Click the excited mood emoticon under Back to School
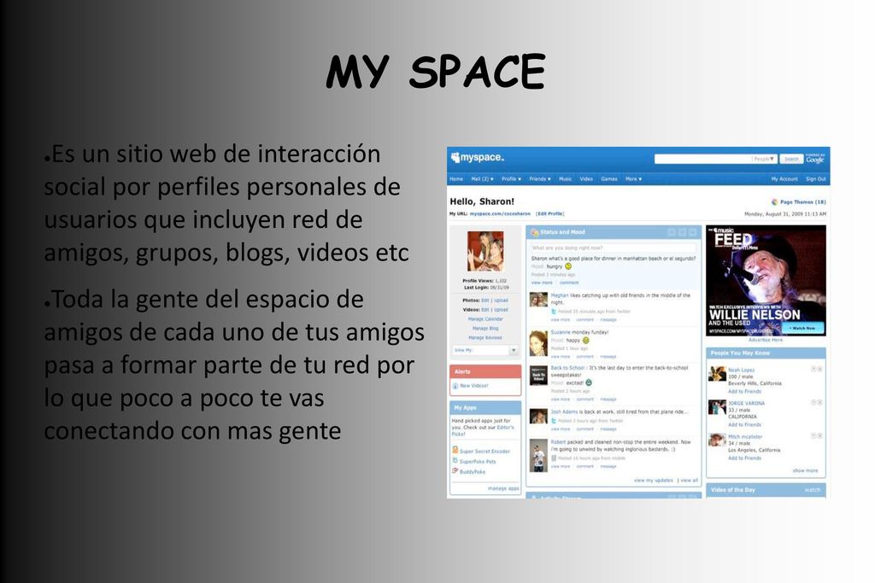Viewport: 875px width, 583px height. click(588, 383)
